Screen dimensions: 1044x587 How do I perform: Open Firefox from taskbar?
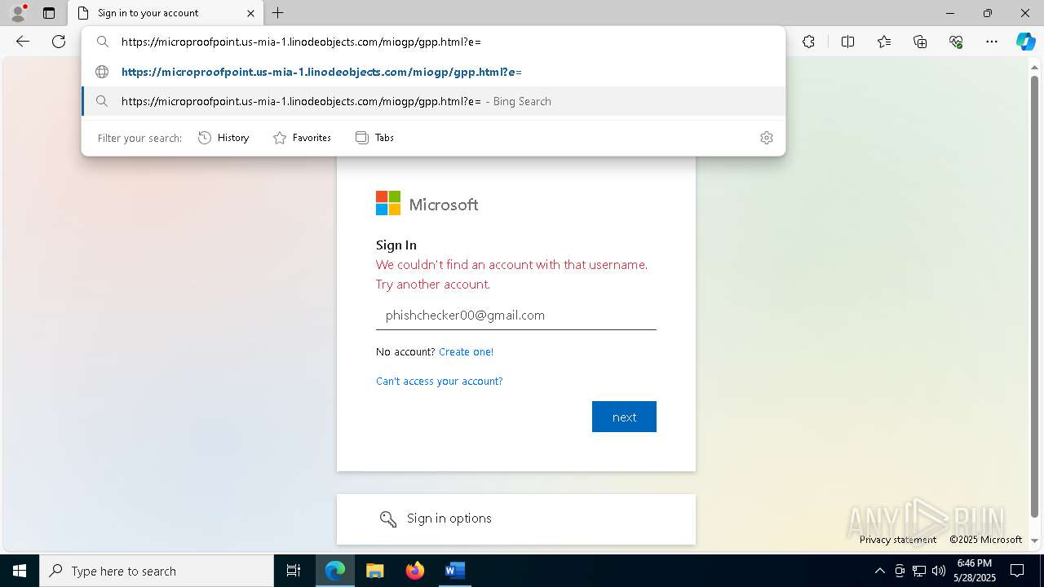coord(414,571)
